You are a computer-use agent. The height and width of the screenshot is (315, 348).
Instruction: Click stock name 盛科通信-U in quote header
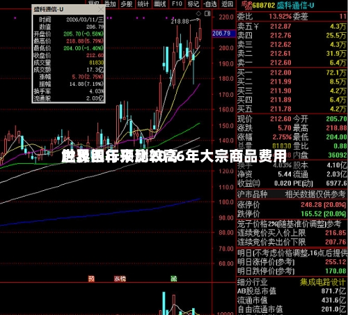[295, 6]
